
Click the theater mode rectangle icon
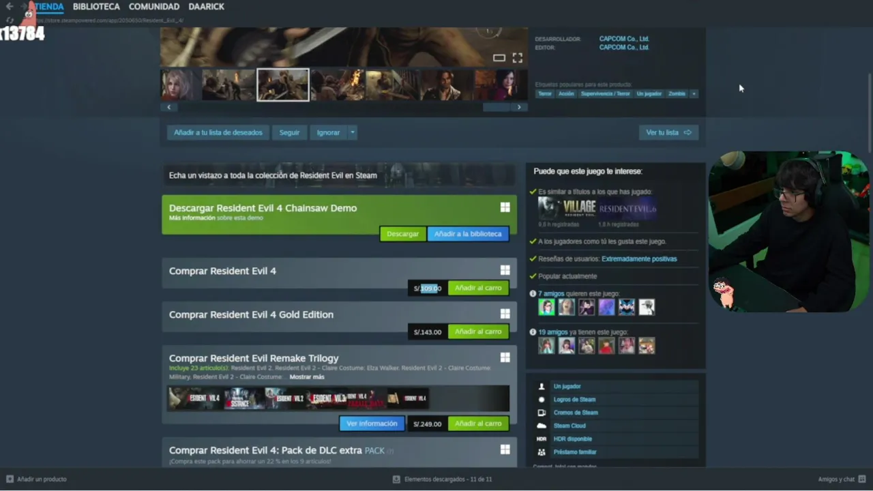click(499, 58)
